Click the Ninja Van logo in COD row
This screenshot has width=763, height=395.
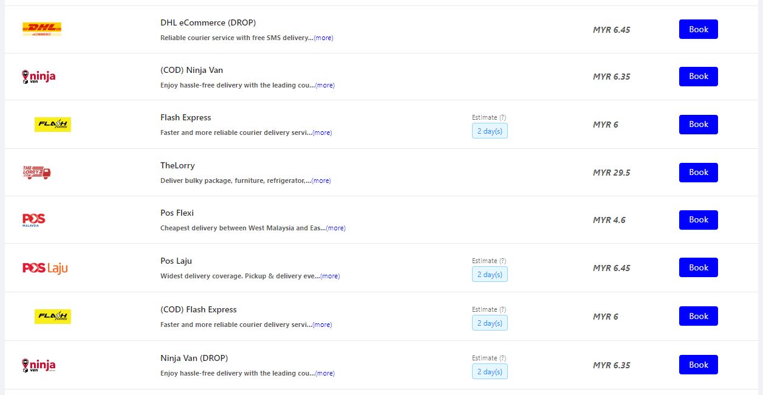pyautogui.click(x=38, y=77)
